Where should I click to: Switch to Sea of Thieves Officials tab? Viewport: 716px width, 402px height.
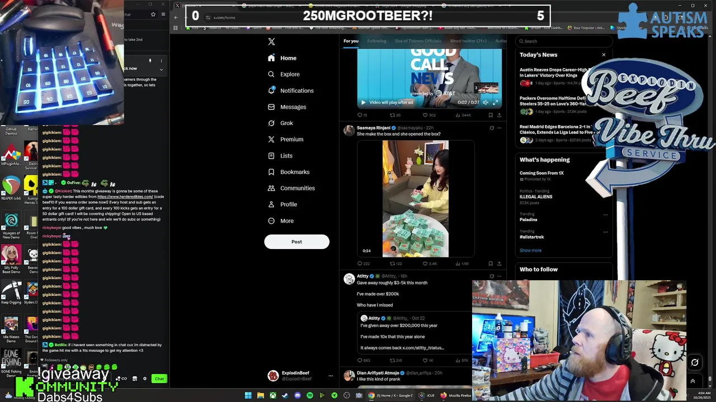tap(418, 41)
